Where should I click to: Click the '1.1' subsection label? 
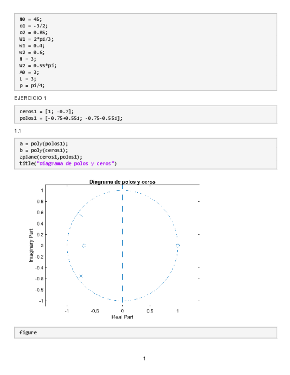[19, 131]
